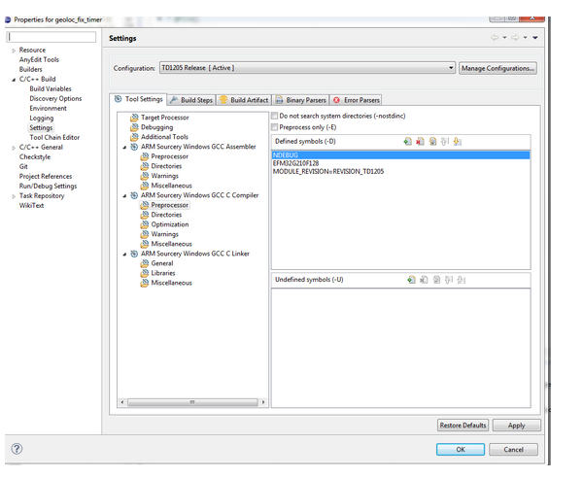The width and height of the screenshot is (583, 478).
Task: Delete undefined symbol icon
Action: tap(424, 280)
